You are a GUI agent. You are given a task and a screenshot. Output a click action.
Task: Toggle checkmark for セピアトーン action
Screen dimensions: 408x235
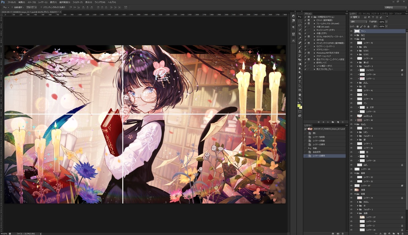pyautogui.click(x=306, y=46)
